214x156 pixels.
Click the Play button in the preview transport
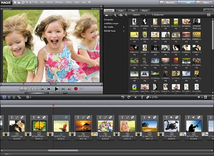(x=56, y=89)
